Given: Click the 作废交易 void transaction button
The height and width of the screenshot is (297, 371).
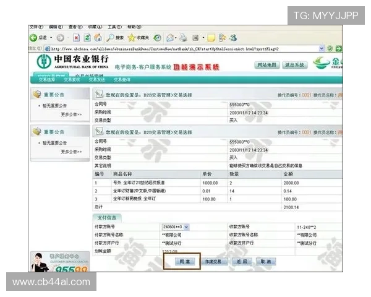Looking at the screenshot, I should click(214, 262).
